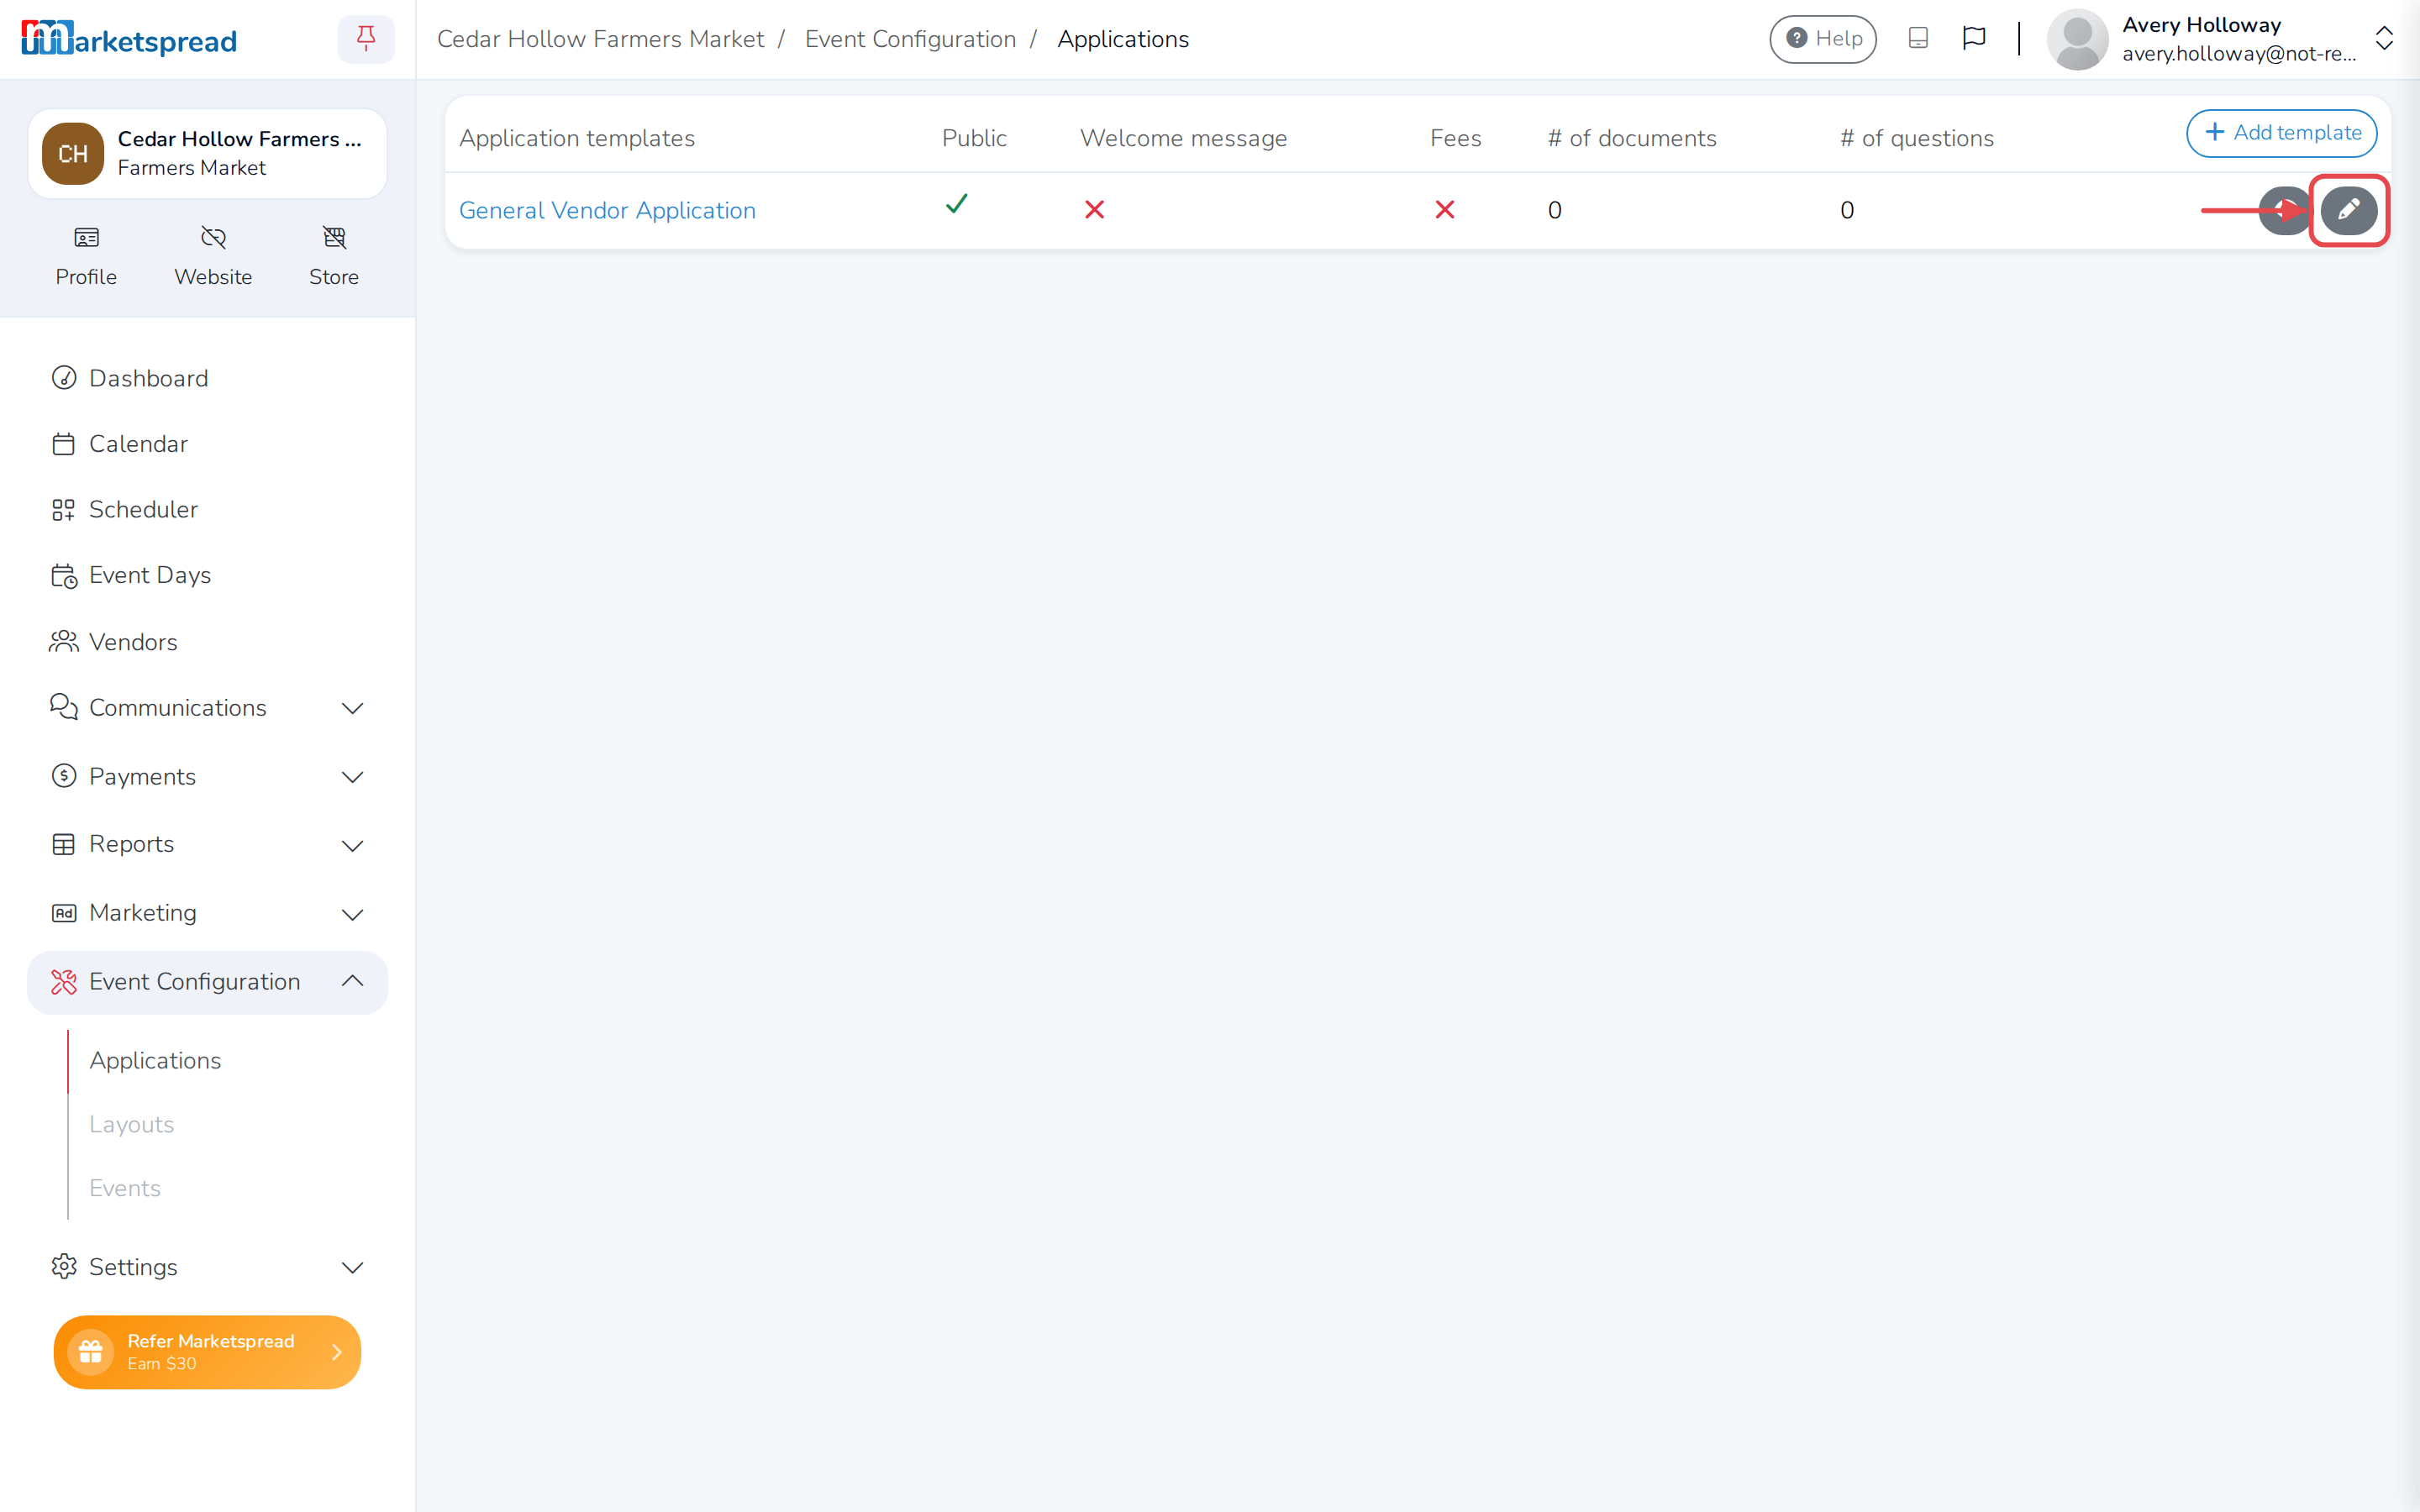This screenshot has width=2420, height=1512.
Task: Click the Add template button
Action: (x=2281, y=133)
